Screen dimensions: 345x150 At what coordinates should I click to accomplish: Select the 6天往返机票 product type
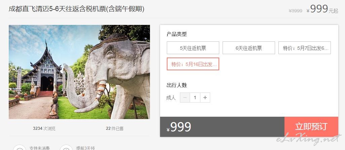tap(249, 48)
